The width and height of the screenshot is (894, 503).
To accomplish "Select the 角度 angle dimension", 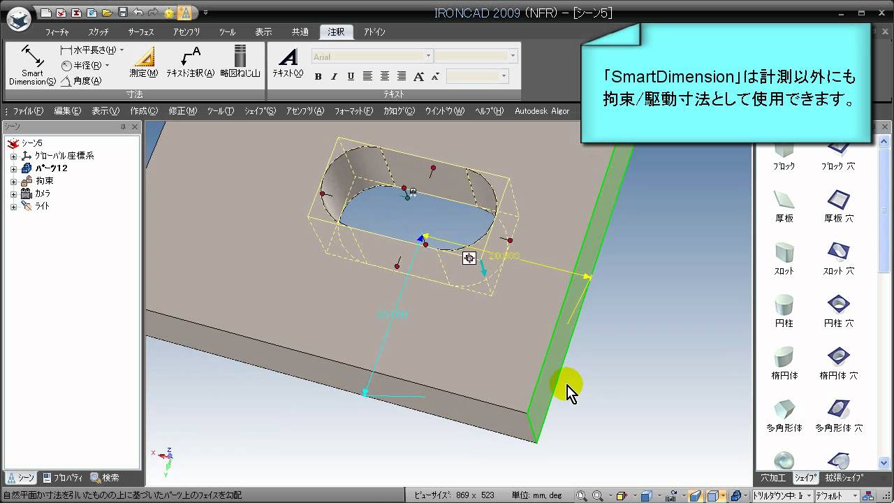I will (81, 81).
